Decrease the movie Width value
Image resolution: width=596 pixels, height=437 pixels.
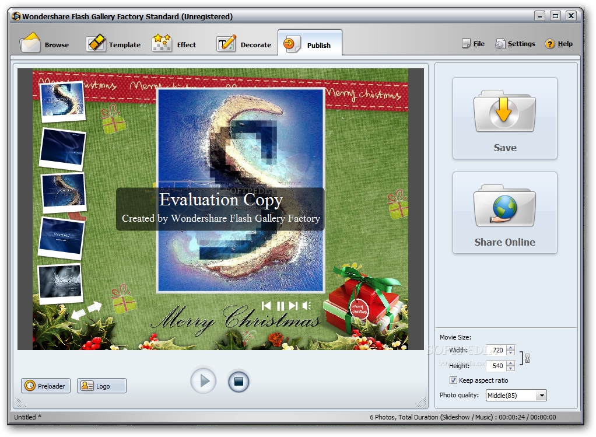pyautogui.click(x=510, y=352)
